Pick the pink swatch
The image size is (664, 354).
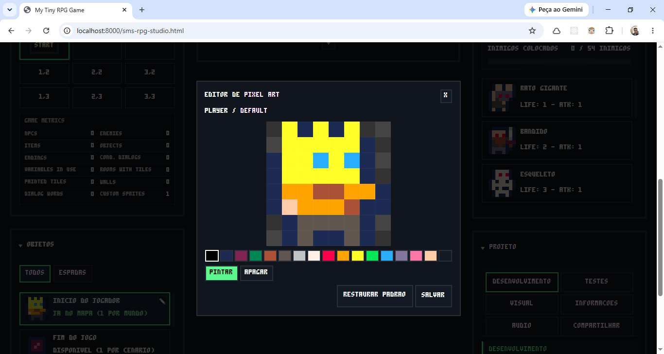tap(416, 256)
